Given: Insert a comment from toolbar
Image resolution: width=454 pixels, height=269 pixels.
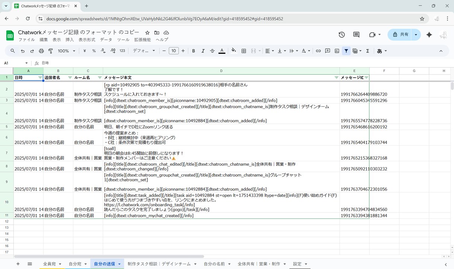Looking at the screenshot, I should tap(327, 51).
